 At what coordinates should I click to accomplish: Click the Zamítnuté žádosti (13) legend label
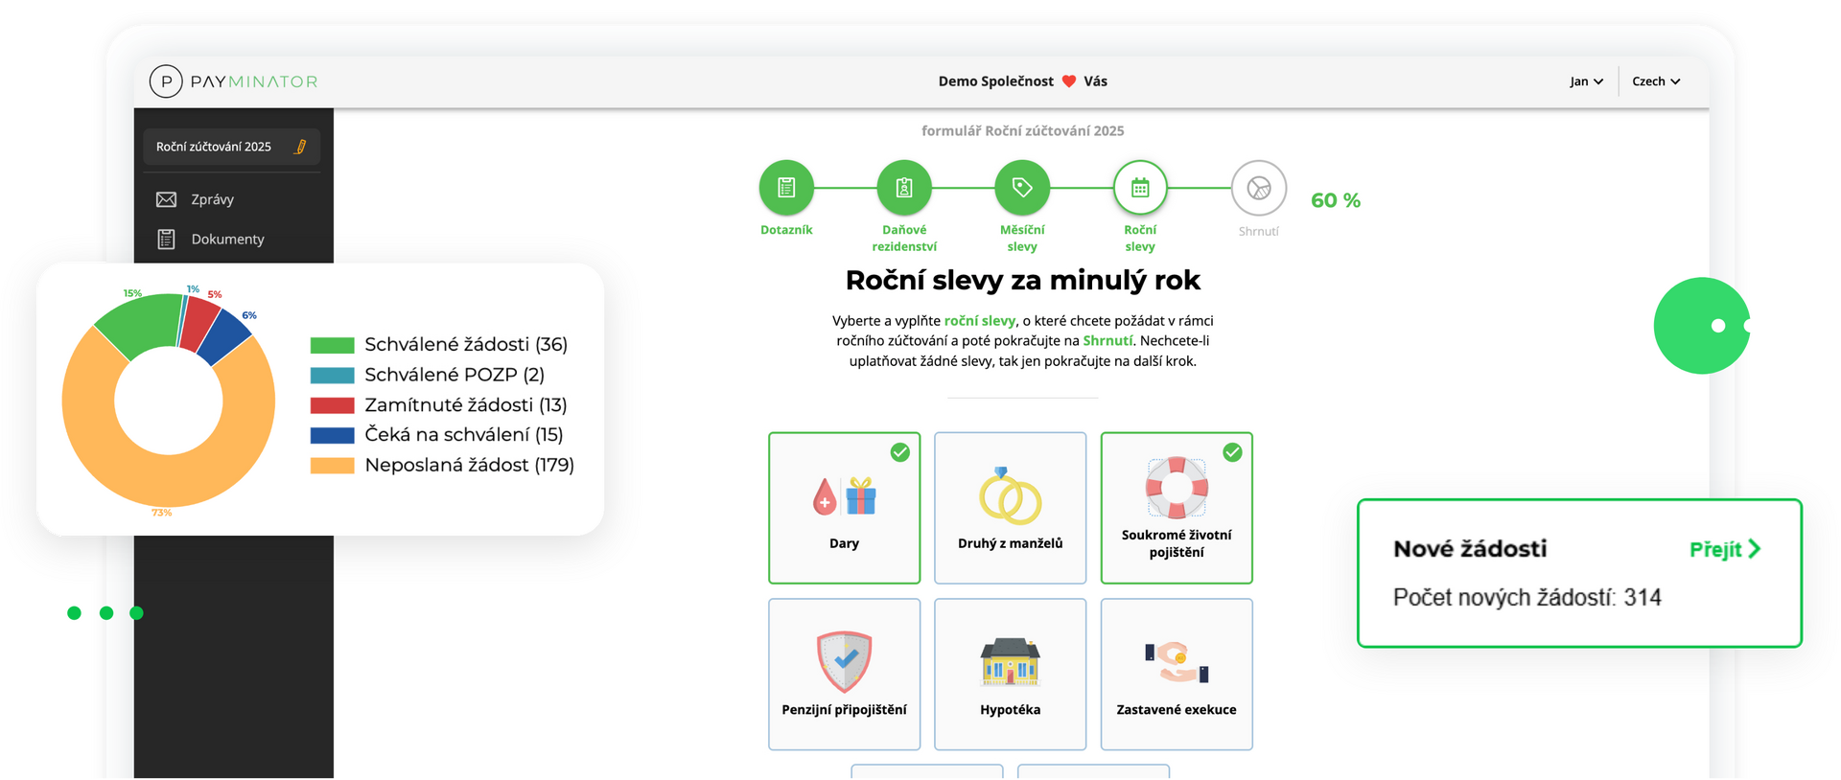point(466,404)
